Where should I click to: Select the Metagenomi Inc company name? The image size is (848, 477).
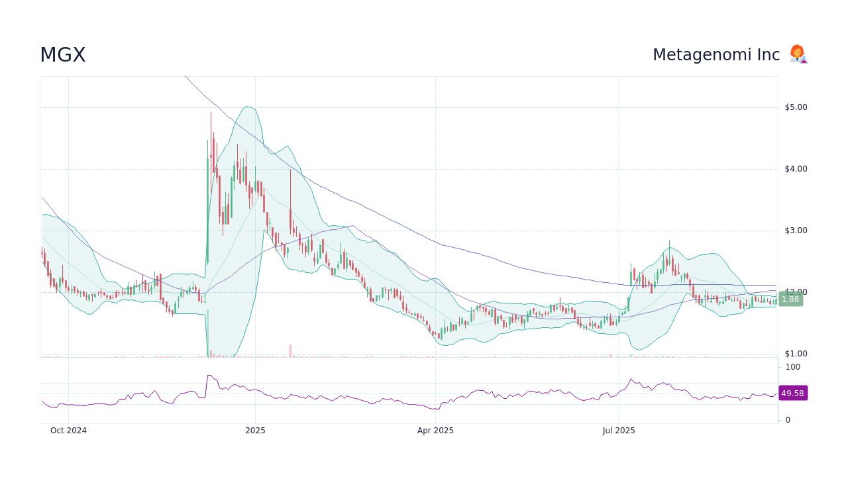coord(716,54)
